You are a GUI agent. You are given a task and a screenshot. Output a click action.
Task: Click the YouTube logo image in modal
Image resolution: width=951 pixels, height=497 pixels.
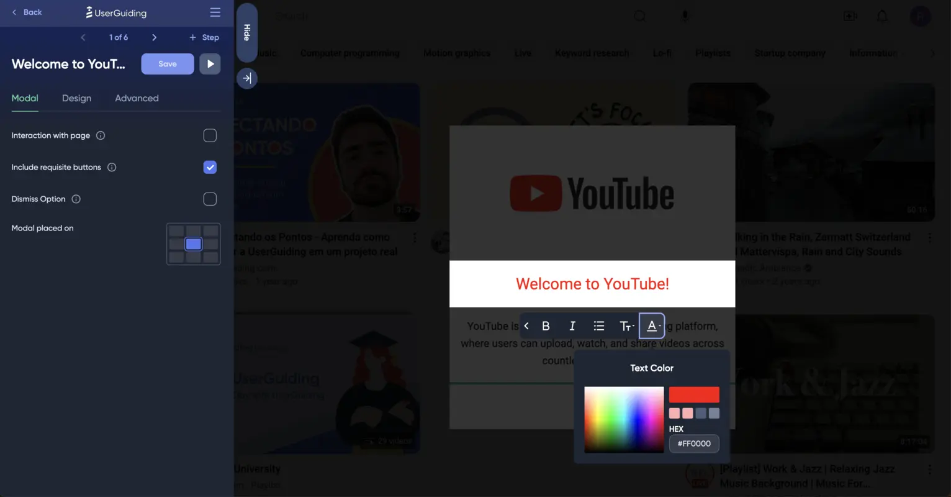[592, 193]
